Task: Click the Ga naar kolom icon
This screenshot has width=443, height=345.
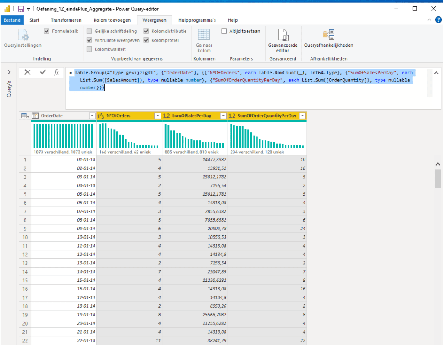Action: click(204, 35)
